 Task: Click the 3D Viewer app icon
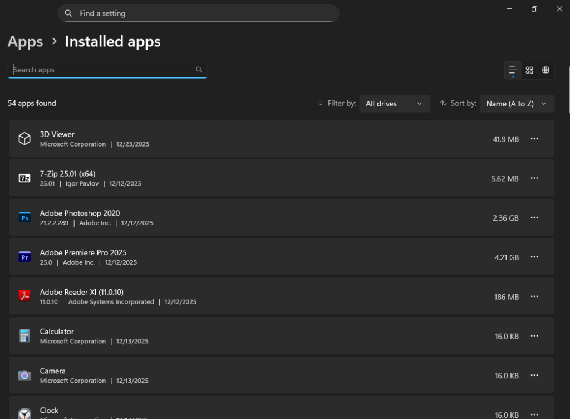(24, 138)
